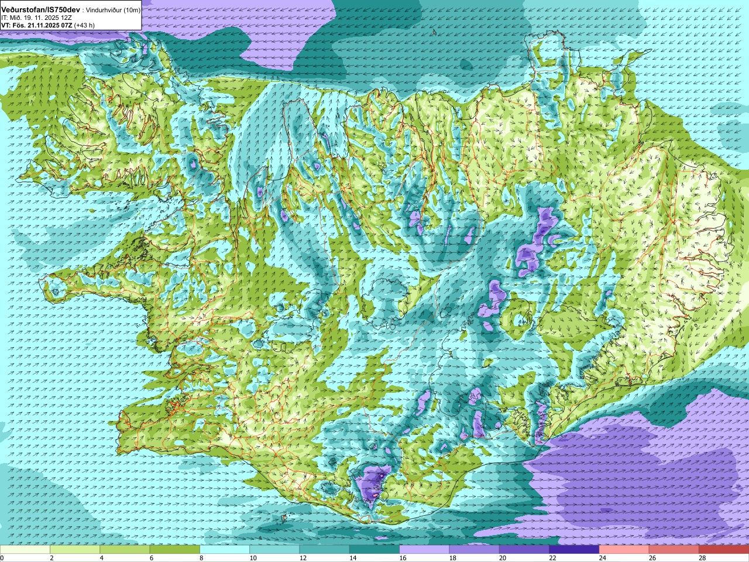
Task: Select the 'VT: Fös. 21.11.2025 07Z' valid time text
Action: (36, 26)
